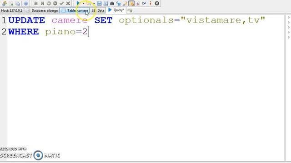Viewport: 291px width, 163px height.
Task: Go to first row button
Action: tap(36, 3)
